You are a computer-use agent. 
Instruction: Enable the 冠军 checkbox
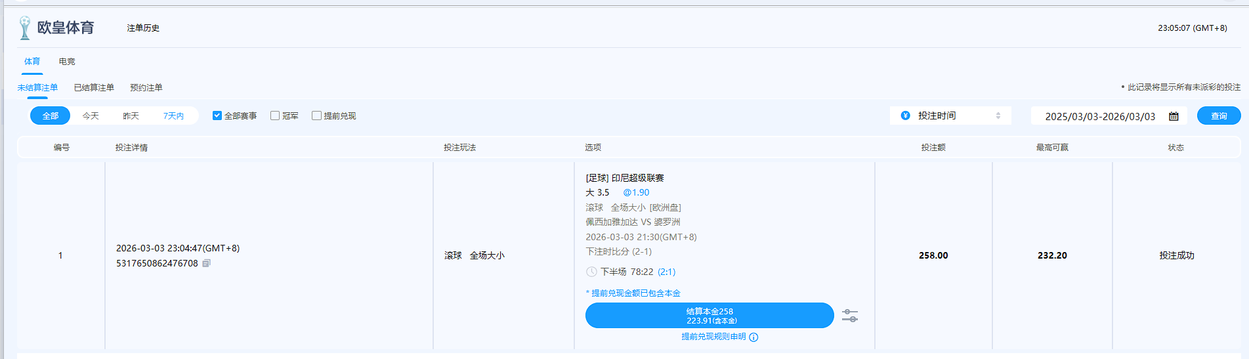(x=275, y=116)
